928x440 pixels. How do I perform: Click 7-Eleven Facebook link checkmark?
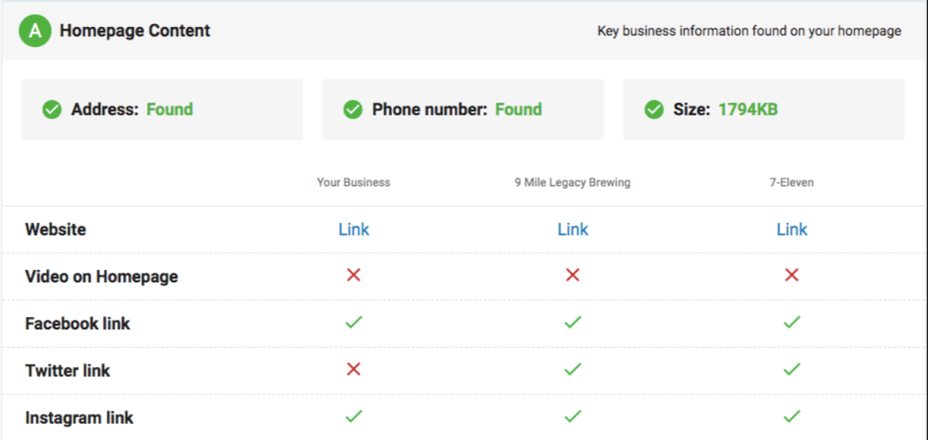click(x=792, y=322)
